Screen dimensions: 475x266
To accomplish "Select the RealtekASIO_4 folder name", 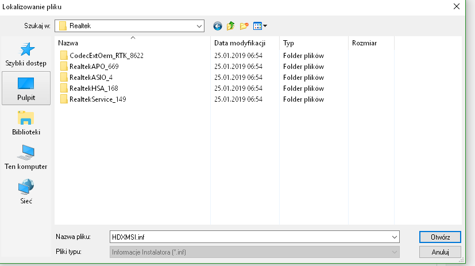I will point(91,77).
